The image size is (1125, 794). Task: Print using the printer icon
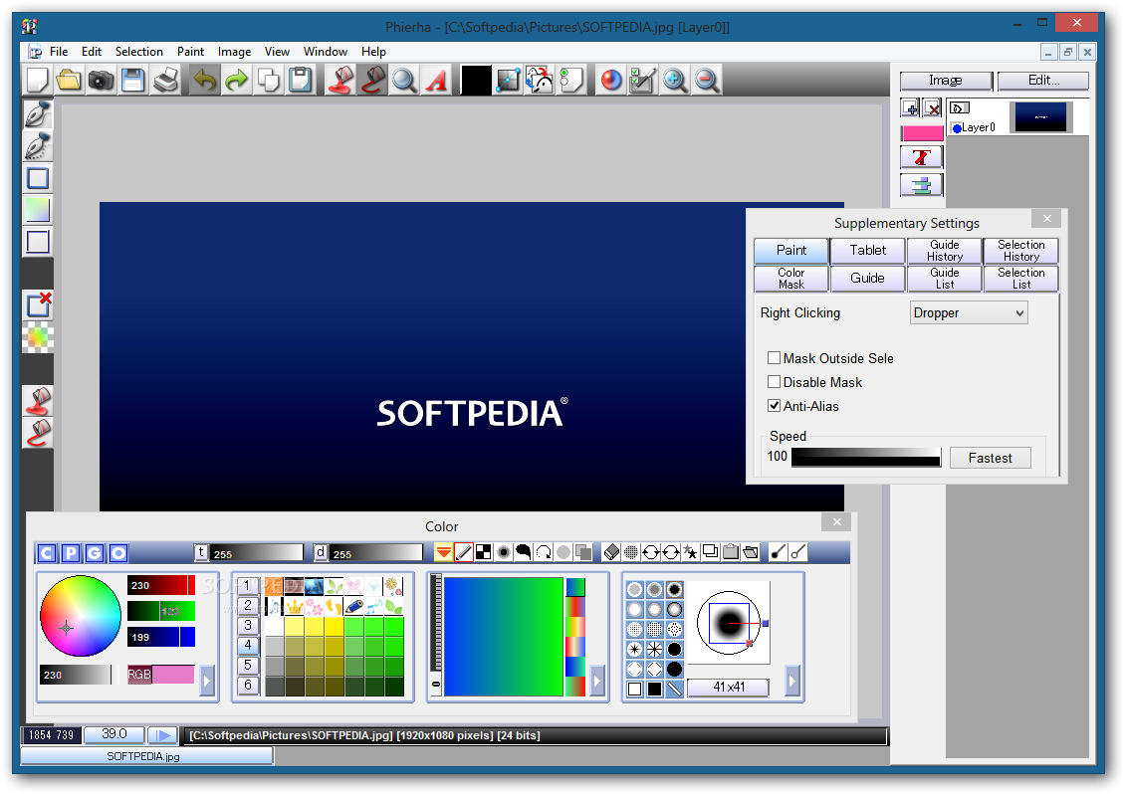(x=165, y=81)
